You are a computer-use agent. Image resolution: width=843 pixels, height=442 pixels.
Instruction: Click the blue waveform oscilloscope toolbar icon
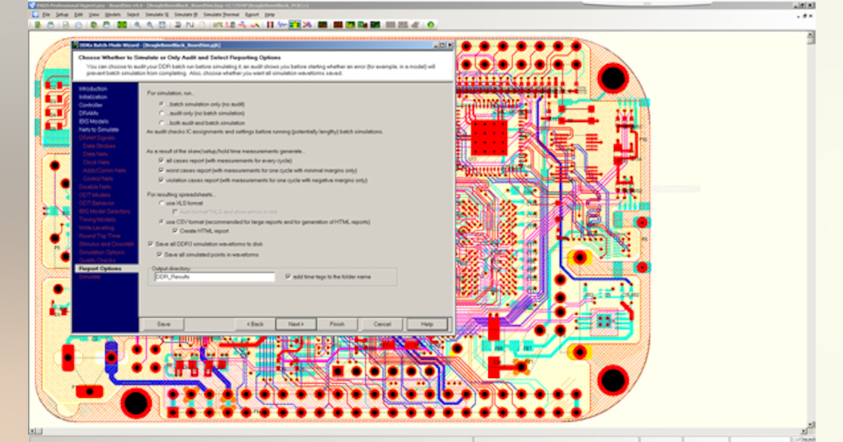[x=282, y=25]
